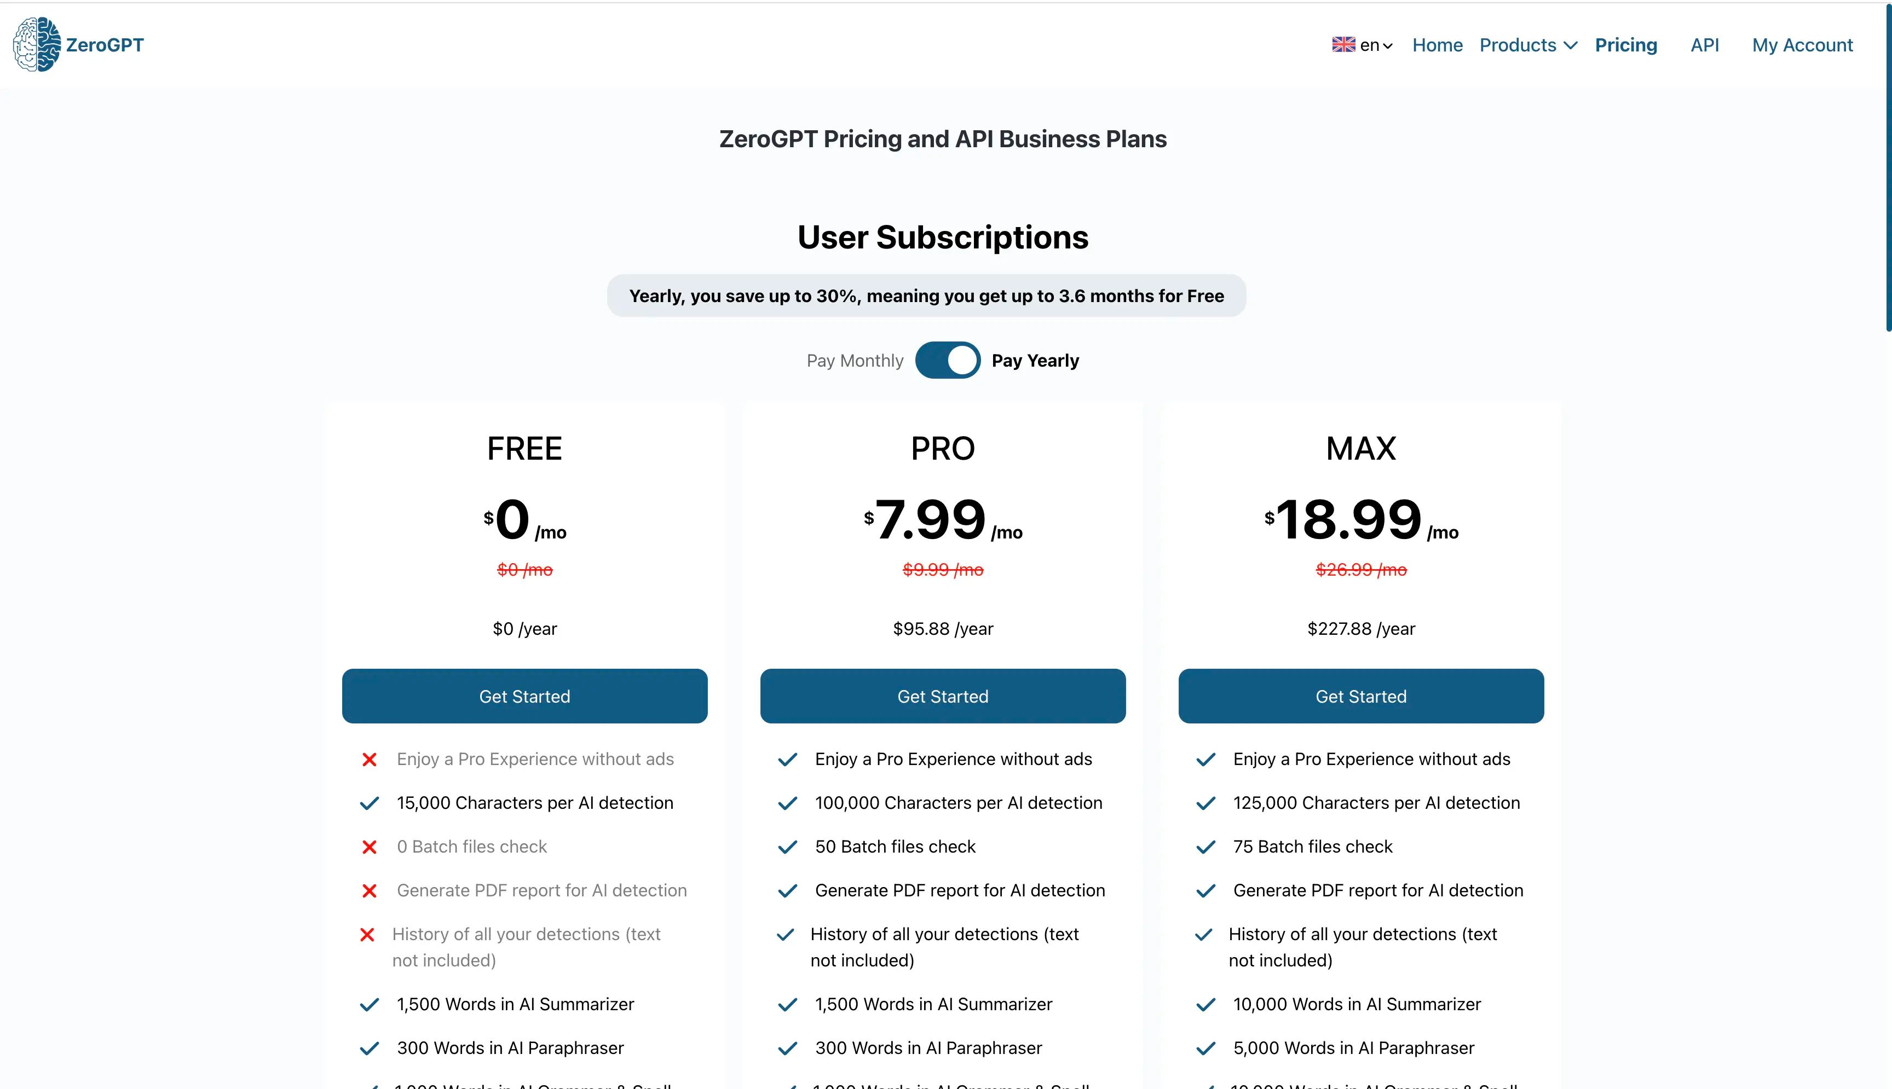Viewport: 1892px width, 1089px height.
Task: Open the API navigation item
Action: [x=1704, y=45]
